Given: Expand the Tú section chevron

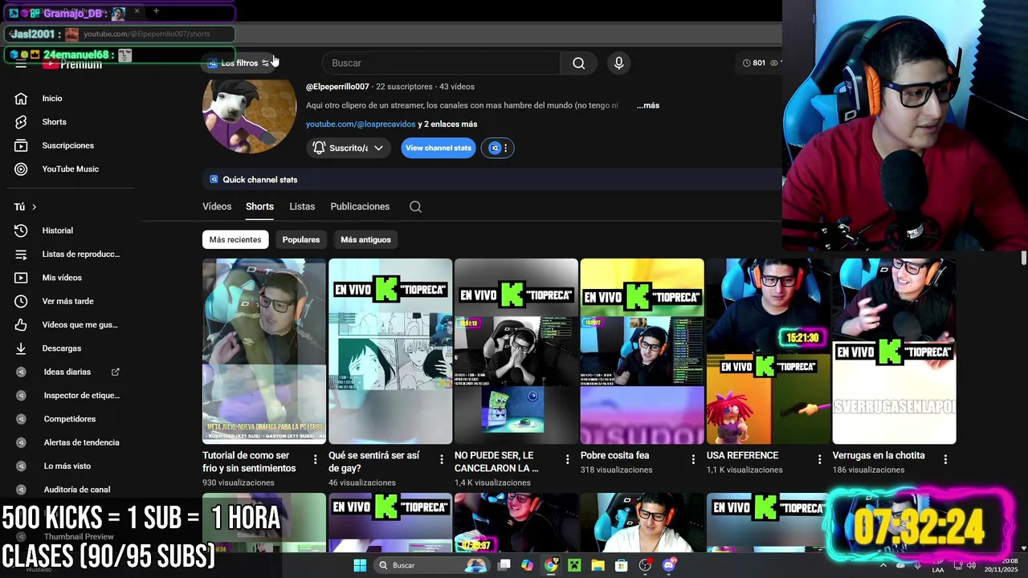Looking at the screenshot, I should (34, 207).
